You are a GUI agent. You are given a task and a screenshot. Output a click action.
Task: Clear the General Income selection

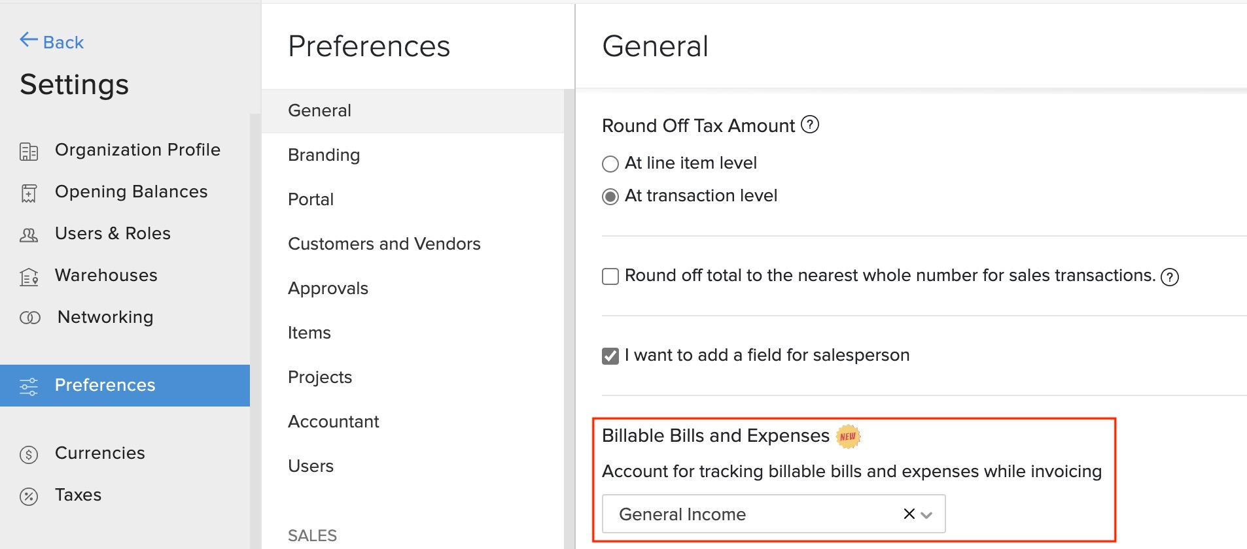[x=907, y=514]
